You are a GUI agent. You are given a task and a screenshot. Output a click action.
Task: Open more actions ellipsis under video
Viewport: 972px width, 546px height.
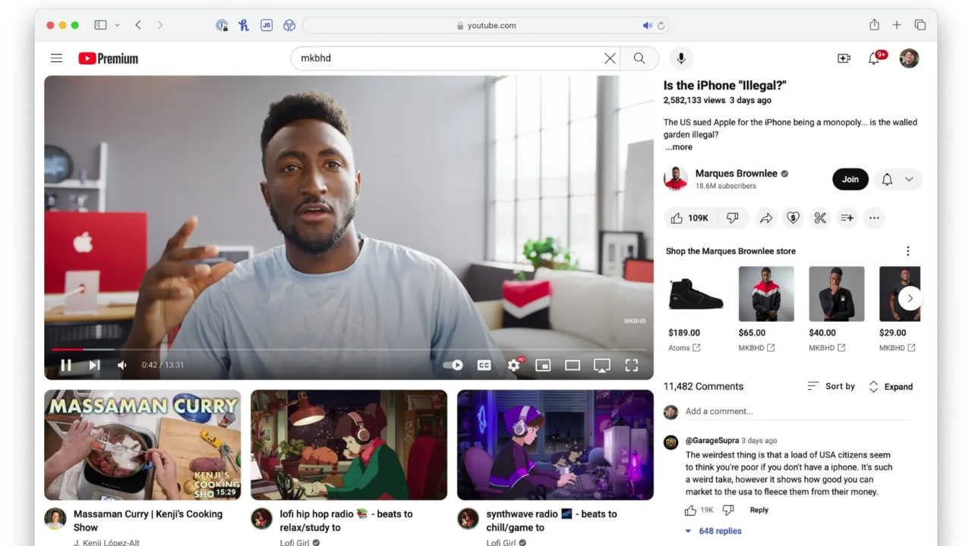(x=874, y=218)
